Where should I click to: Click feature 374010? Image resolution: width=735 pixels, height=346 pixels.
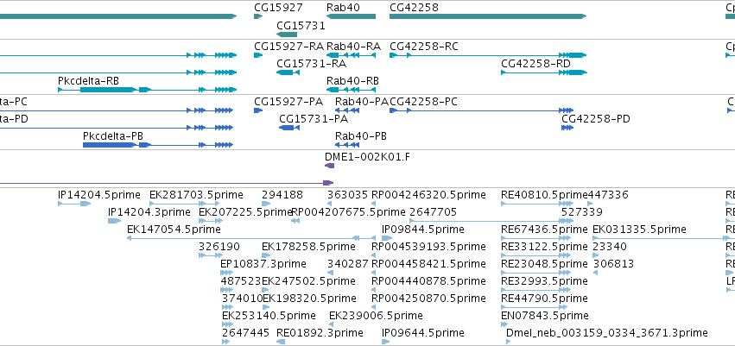pyautogui.click(x=243, y=299)
